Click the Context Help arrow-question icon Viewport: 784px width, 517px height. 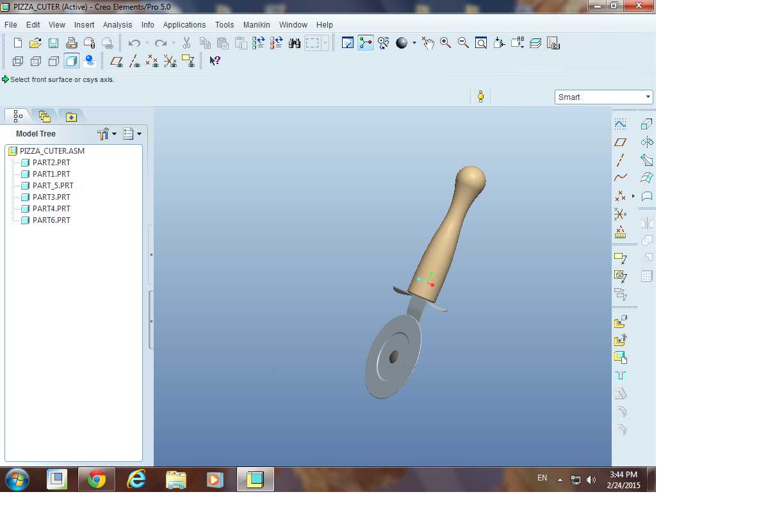point(215,61)
